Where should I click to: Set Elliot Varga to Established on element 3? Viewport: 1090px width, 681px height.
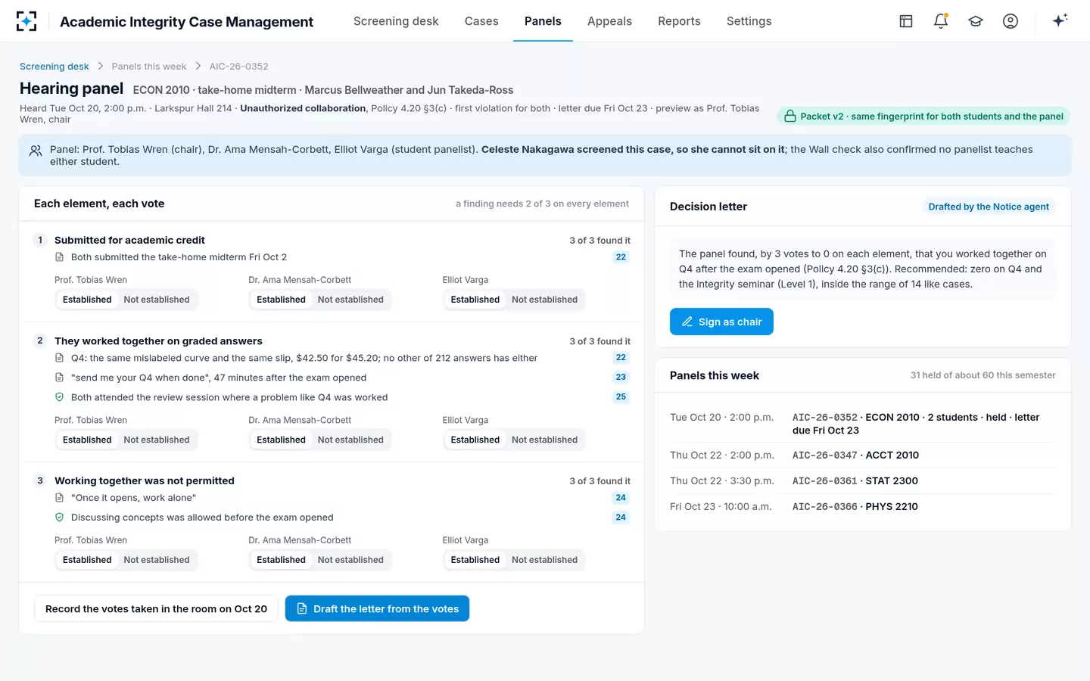475,560
